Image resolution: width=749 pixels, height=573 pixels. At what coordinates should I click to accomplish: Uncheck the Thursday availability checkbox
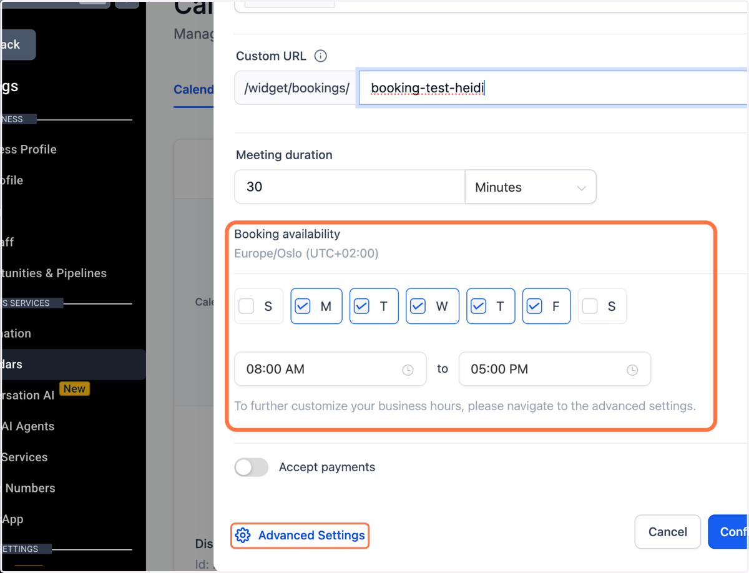(478, 306)
